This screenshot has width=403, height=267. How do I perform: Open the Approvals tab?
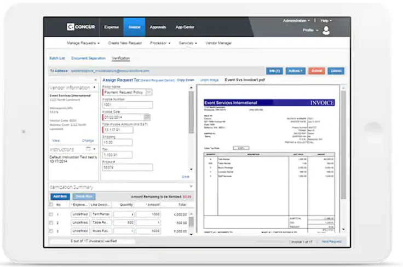158,27
